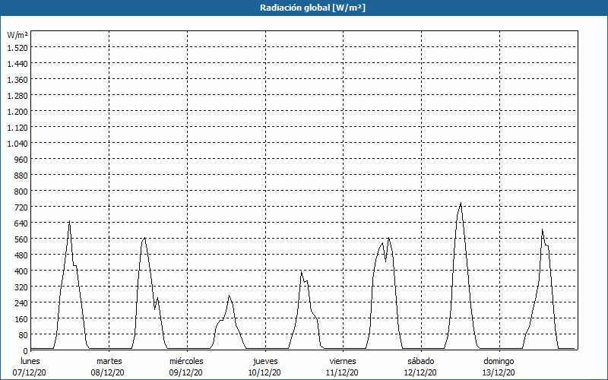608x380 pixels.
Task: Click the '80' y-axis value
Action: coord(24,335)
